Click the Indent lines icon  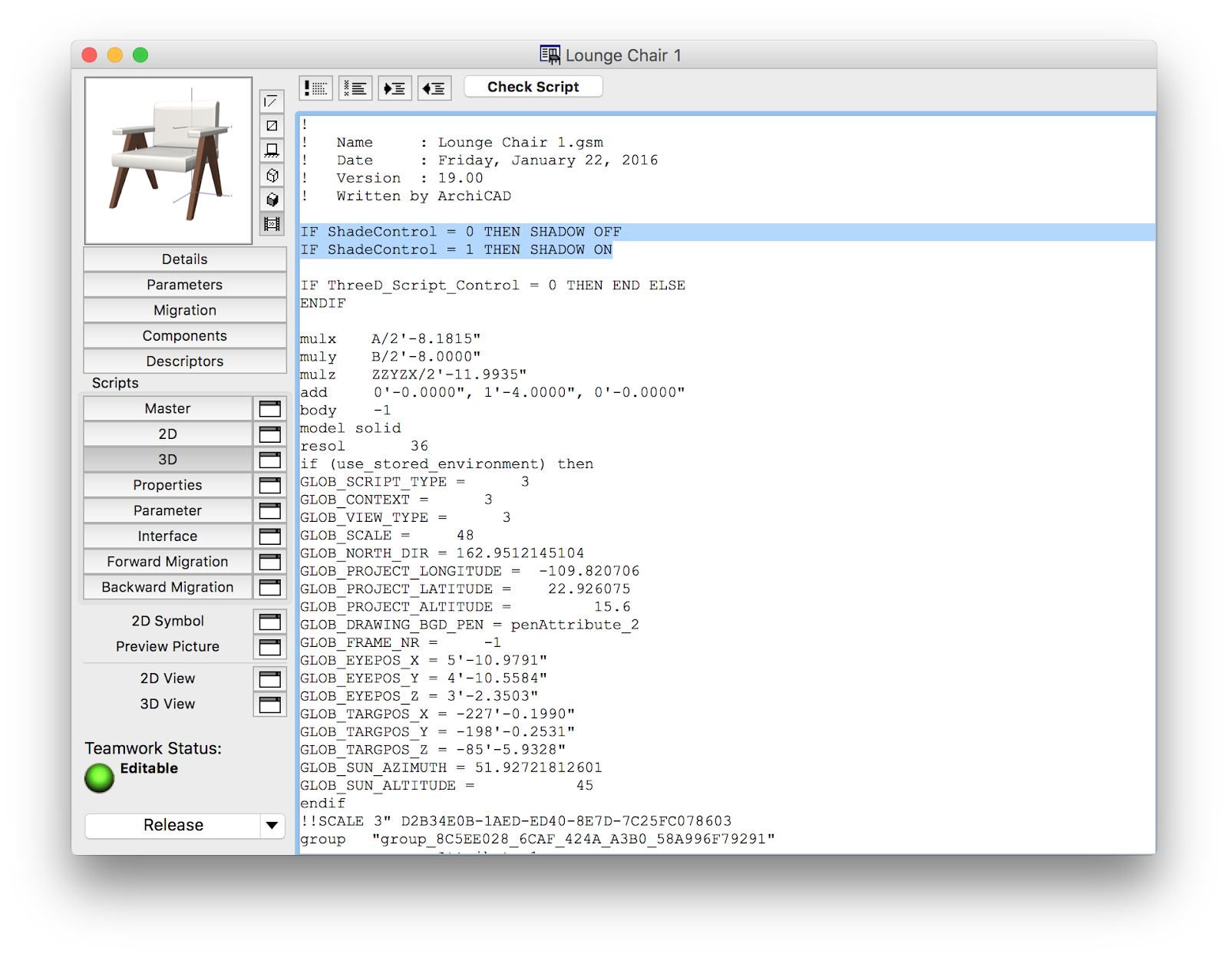tap(394, 88)
